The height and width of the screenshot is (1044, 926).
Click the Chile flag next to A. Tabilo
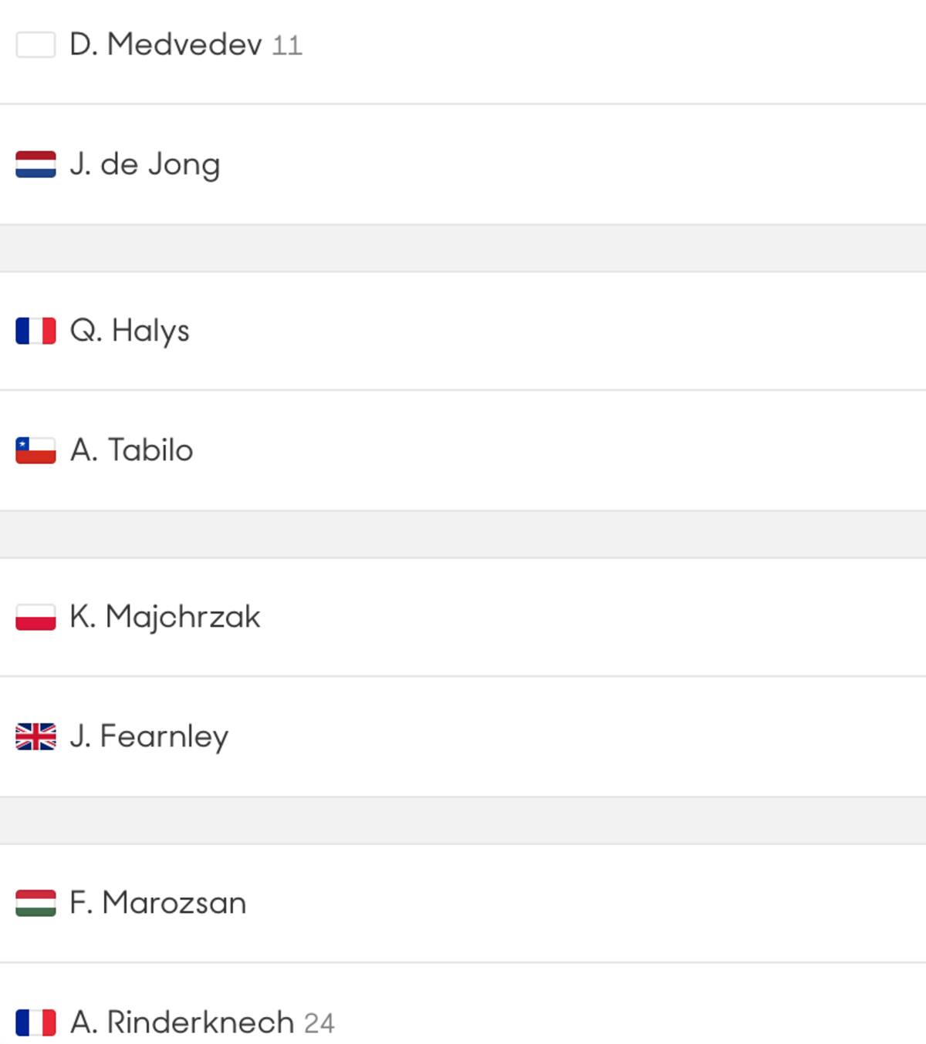tap(35, 450)
